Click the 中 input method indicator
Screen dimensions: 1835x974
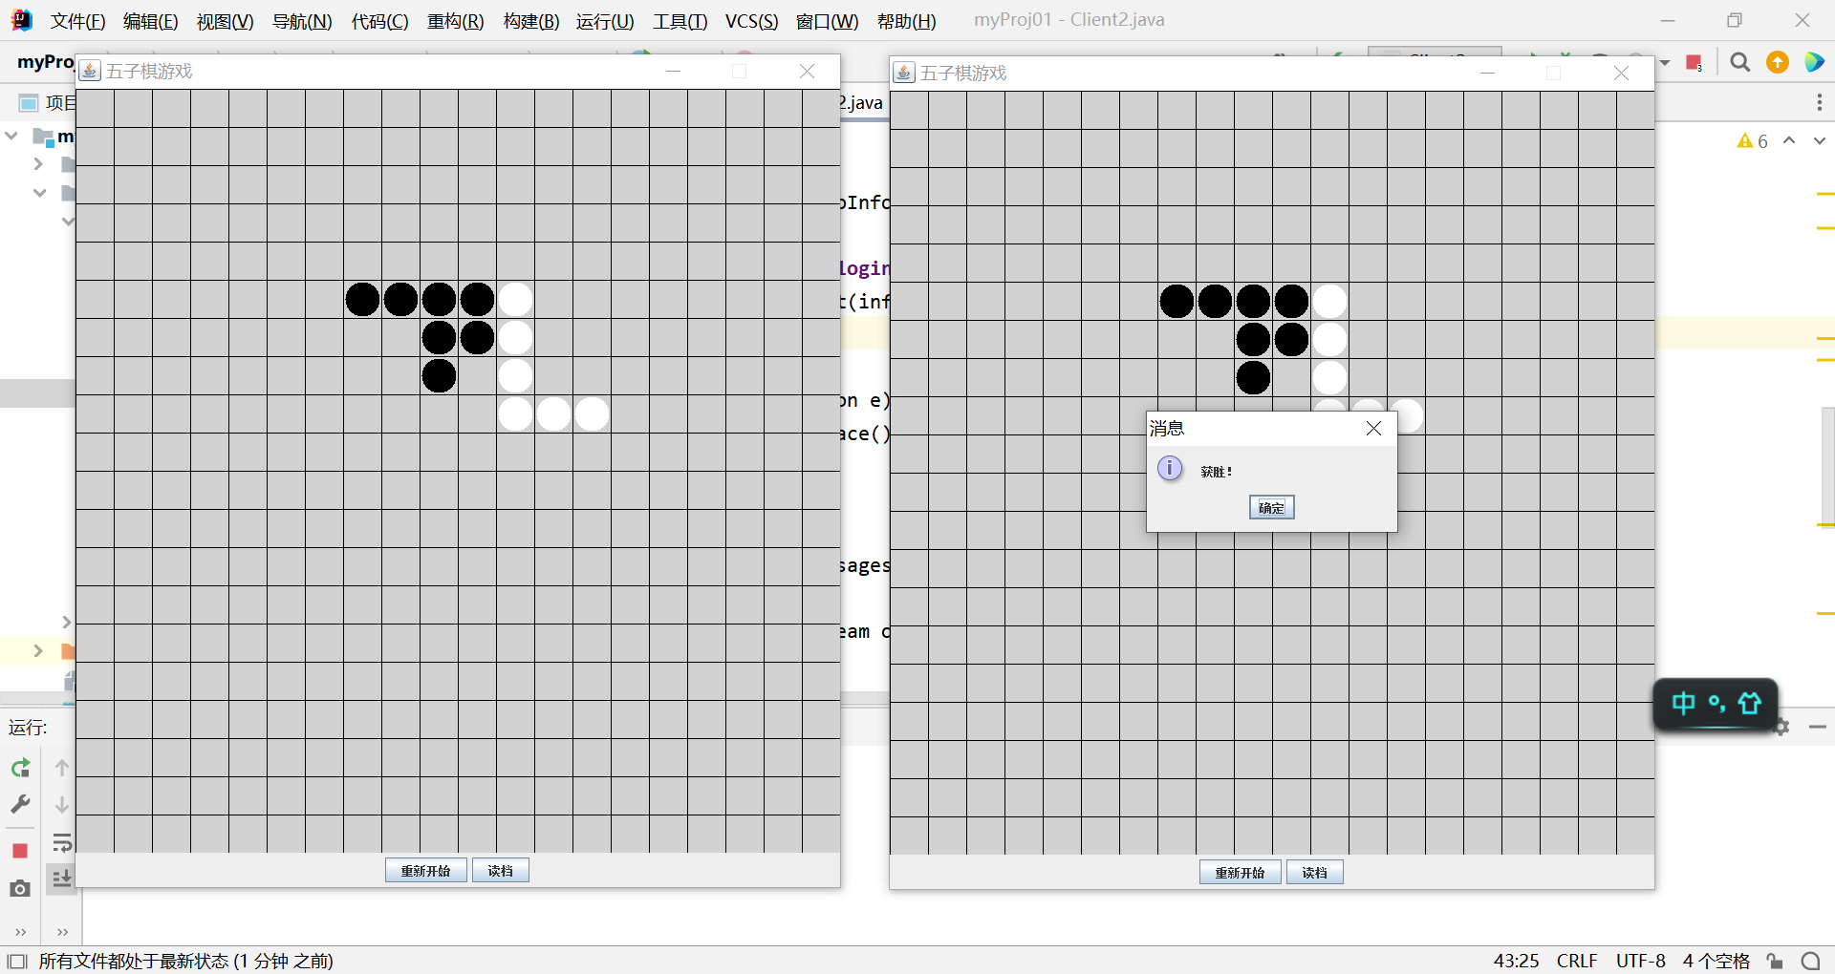[1683, 704]
